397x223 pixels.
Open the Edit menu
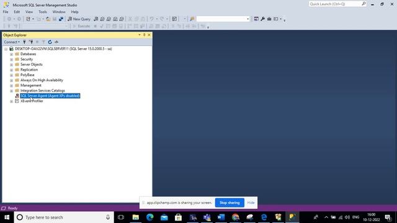[x=17, y=12]
